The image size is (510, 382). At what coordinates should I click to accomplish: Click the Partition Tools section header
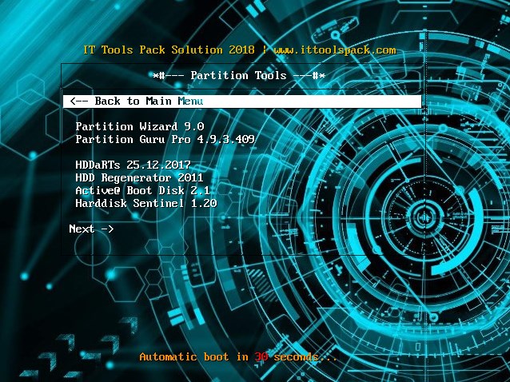coord(239,75)
